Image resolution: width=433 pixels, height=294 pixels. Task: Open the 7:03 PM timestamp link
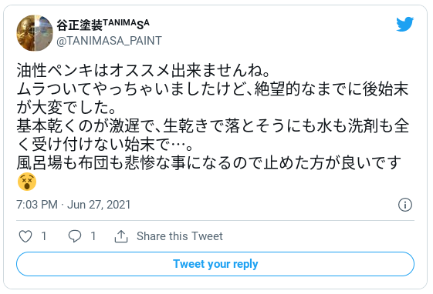[37, 205]
